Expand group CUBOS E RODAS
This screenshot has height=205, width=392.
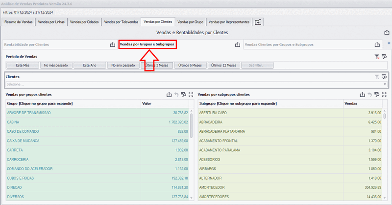point(21,178)
